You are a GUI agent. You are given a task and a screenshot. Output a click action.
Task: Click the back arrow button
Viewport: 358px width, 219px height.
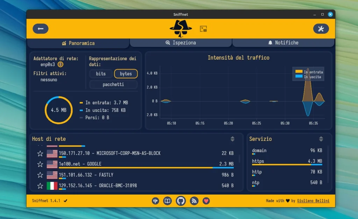coord(41,29)
